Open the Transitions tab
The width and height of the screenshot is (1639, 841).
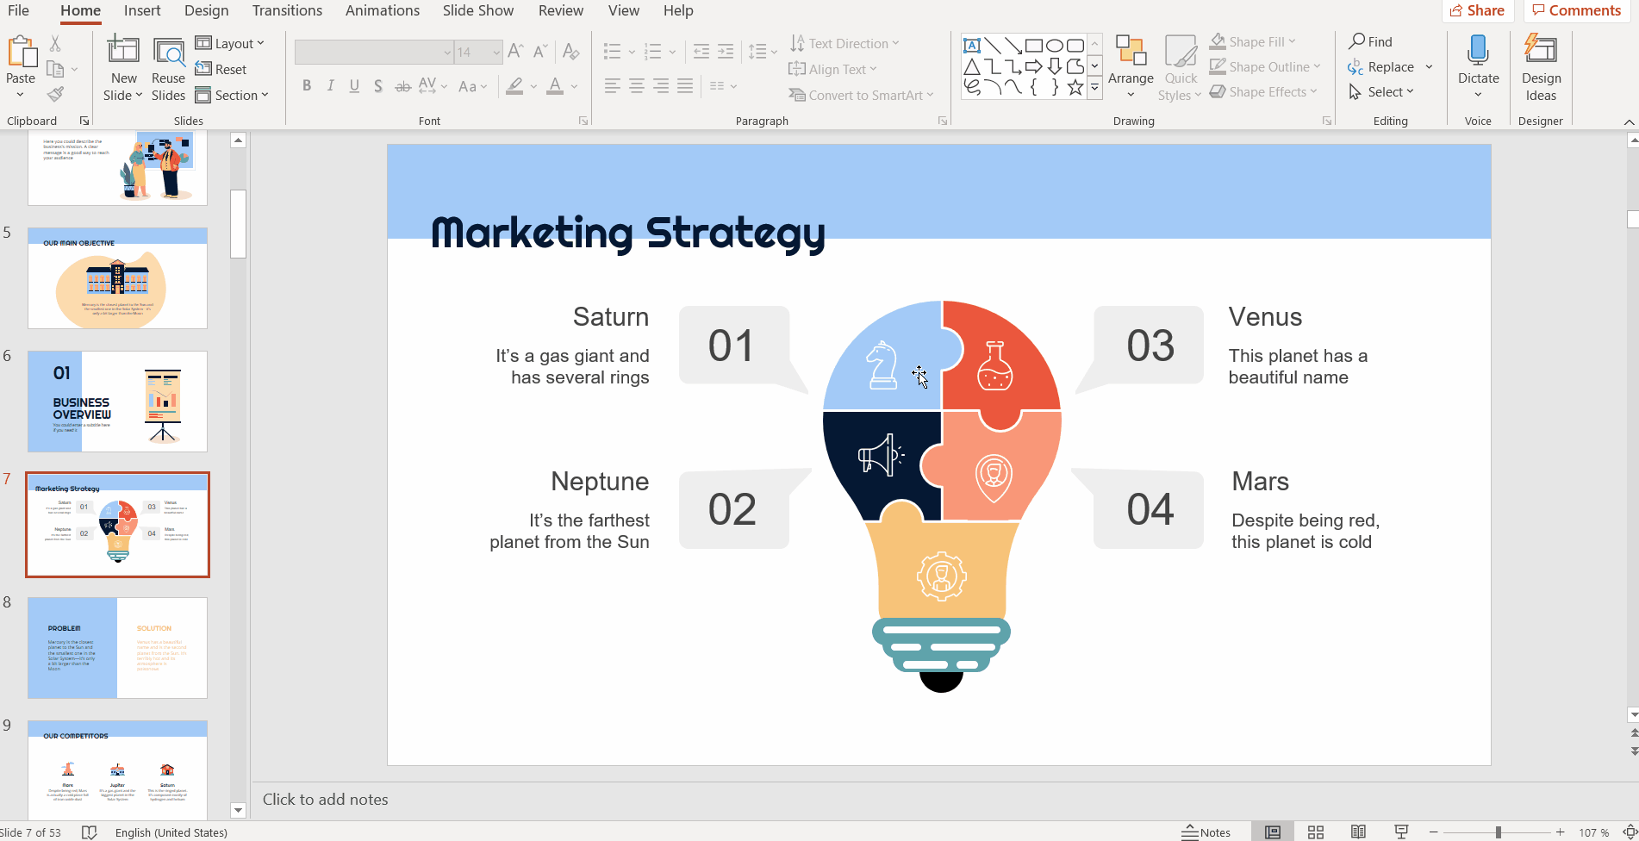pyautogui.click(x=287, y=10)
